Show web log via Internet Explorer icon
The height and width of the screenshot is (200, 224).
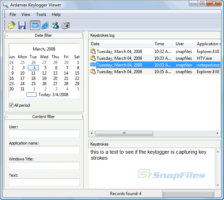45,25
